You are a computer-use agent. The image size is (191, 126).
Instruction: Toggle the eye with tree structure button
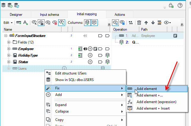click(115, 23)
